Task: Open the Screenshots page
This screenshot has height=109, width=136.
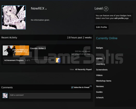Action: 102,70
